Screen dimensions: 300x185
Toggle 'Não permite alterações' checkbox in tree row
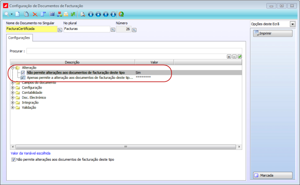pos(23,73)
